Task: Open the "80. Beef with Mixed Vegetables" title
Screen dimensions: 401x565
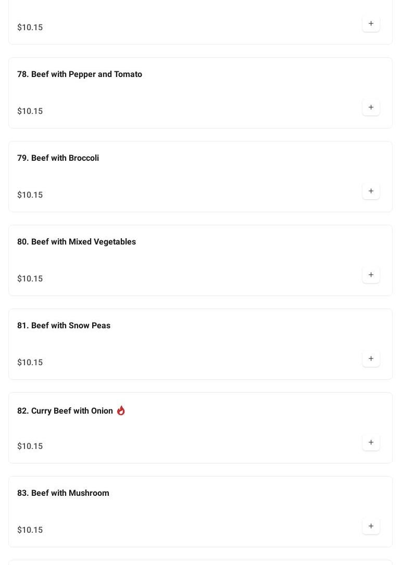Action: click(77, 242)
